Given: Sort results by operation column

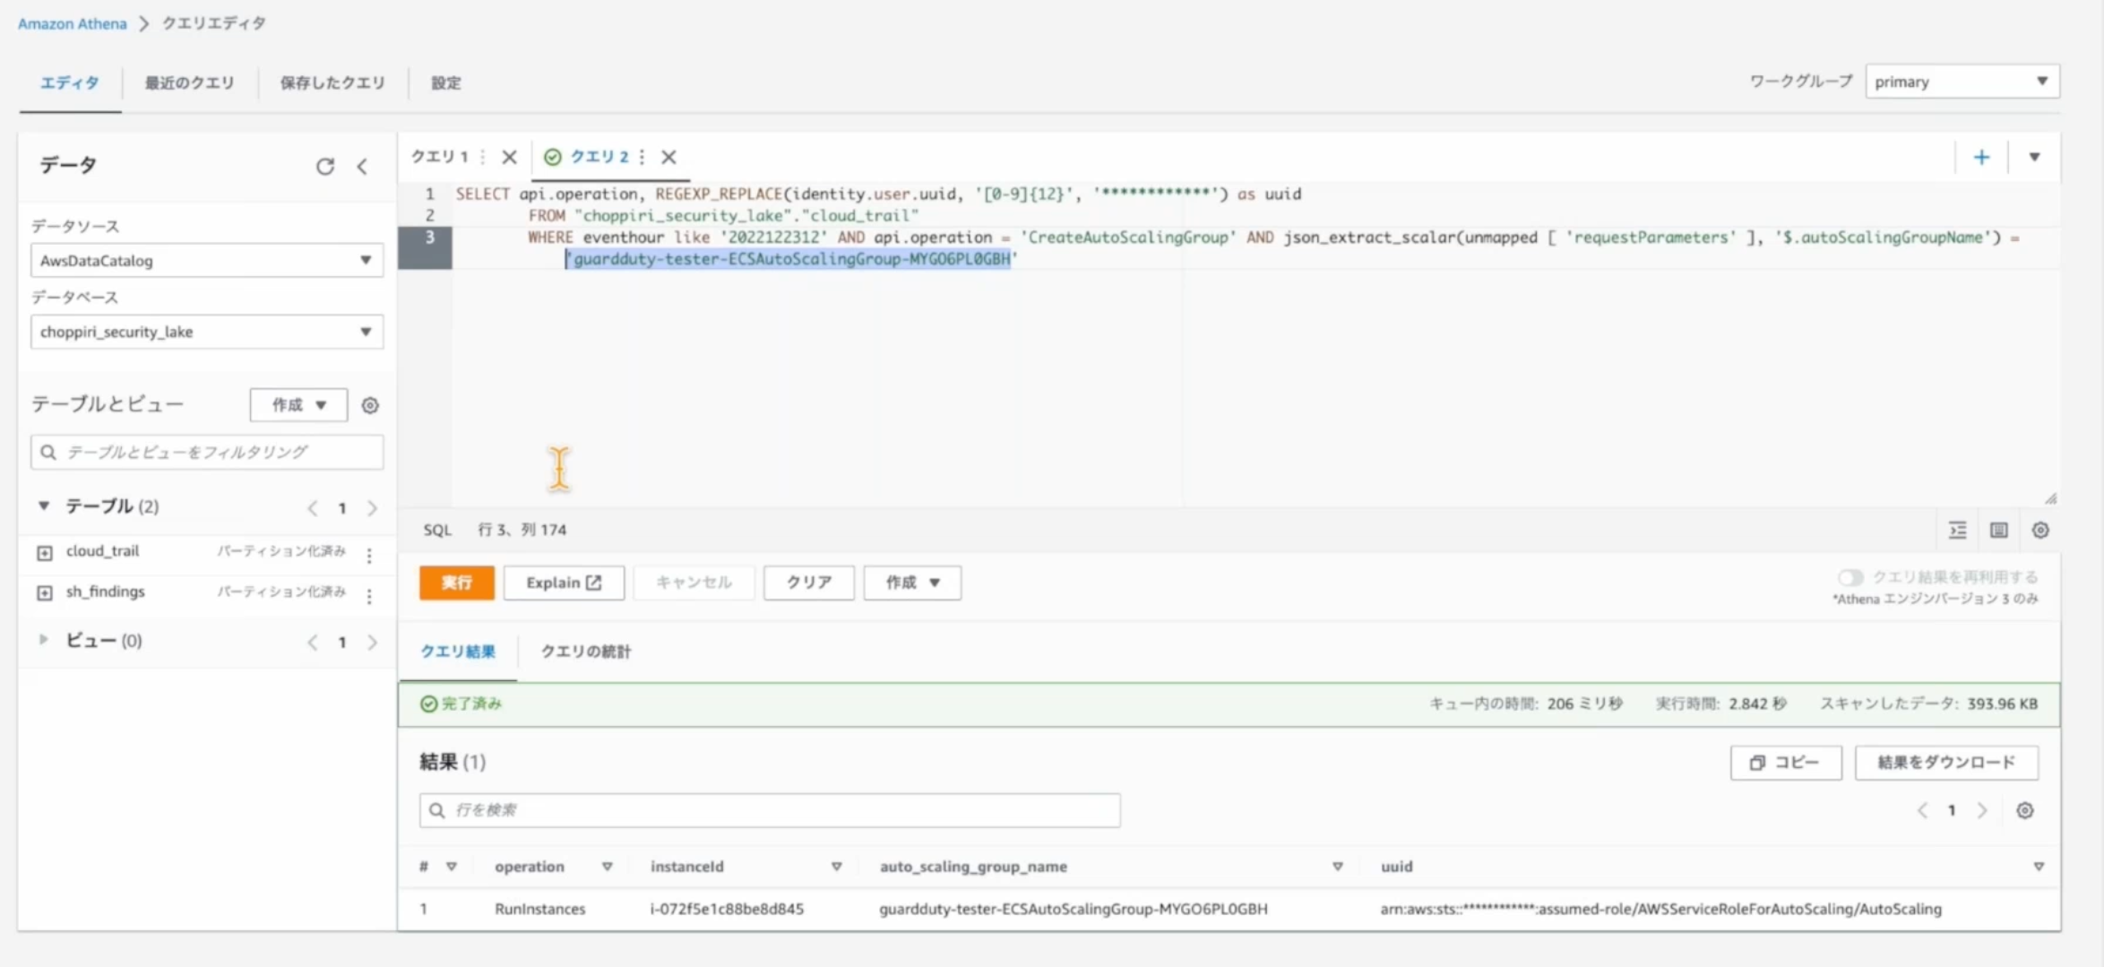Looking at the screenshot, I should point(607,867).
